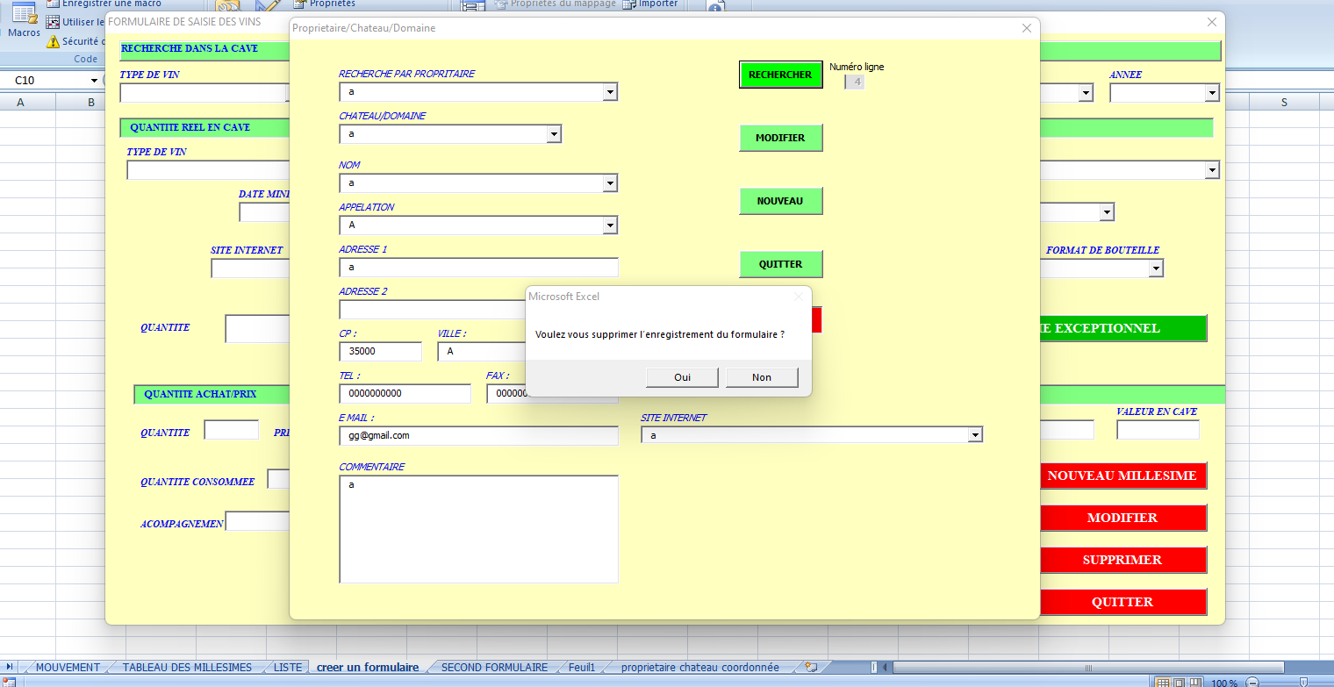Click the Importer icon in the ribbon
This screenshot has height=687, width=1334.
click(629, 4)
